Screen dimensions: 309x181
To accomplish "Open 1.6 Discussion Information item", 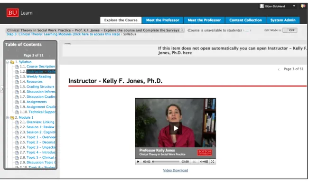I will [41, 92].
